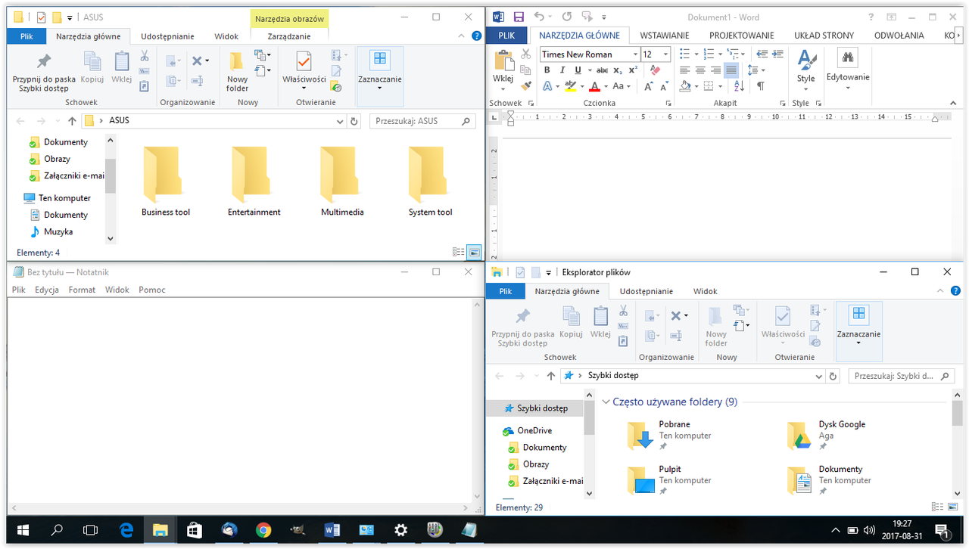Refresh the ASUS folder address bar
The height and width of the screenshot is (549, 969).
354,121
